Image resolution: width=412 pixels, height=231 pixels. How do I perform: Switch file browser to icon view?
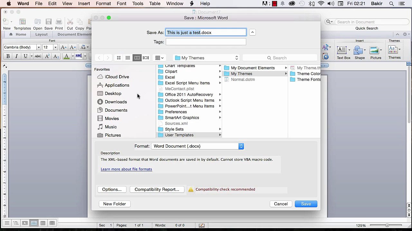click(x=119, y=58)
